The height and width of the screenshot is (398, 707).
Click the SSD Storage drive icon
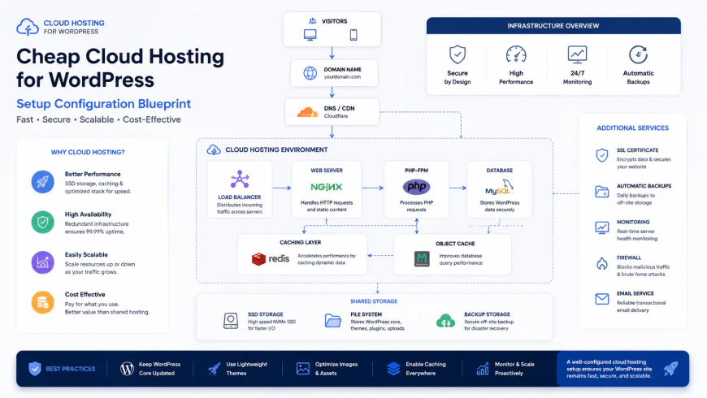click(231, 321)
